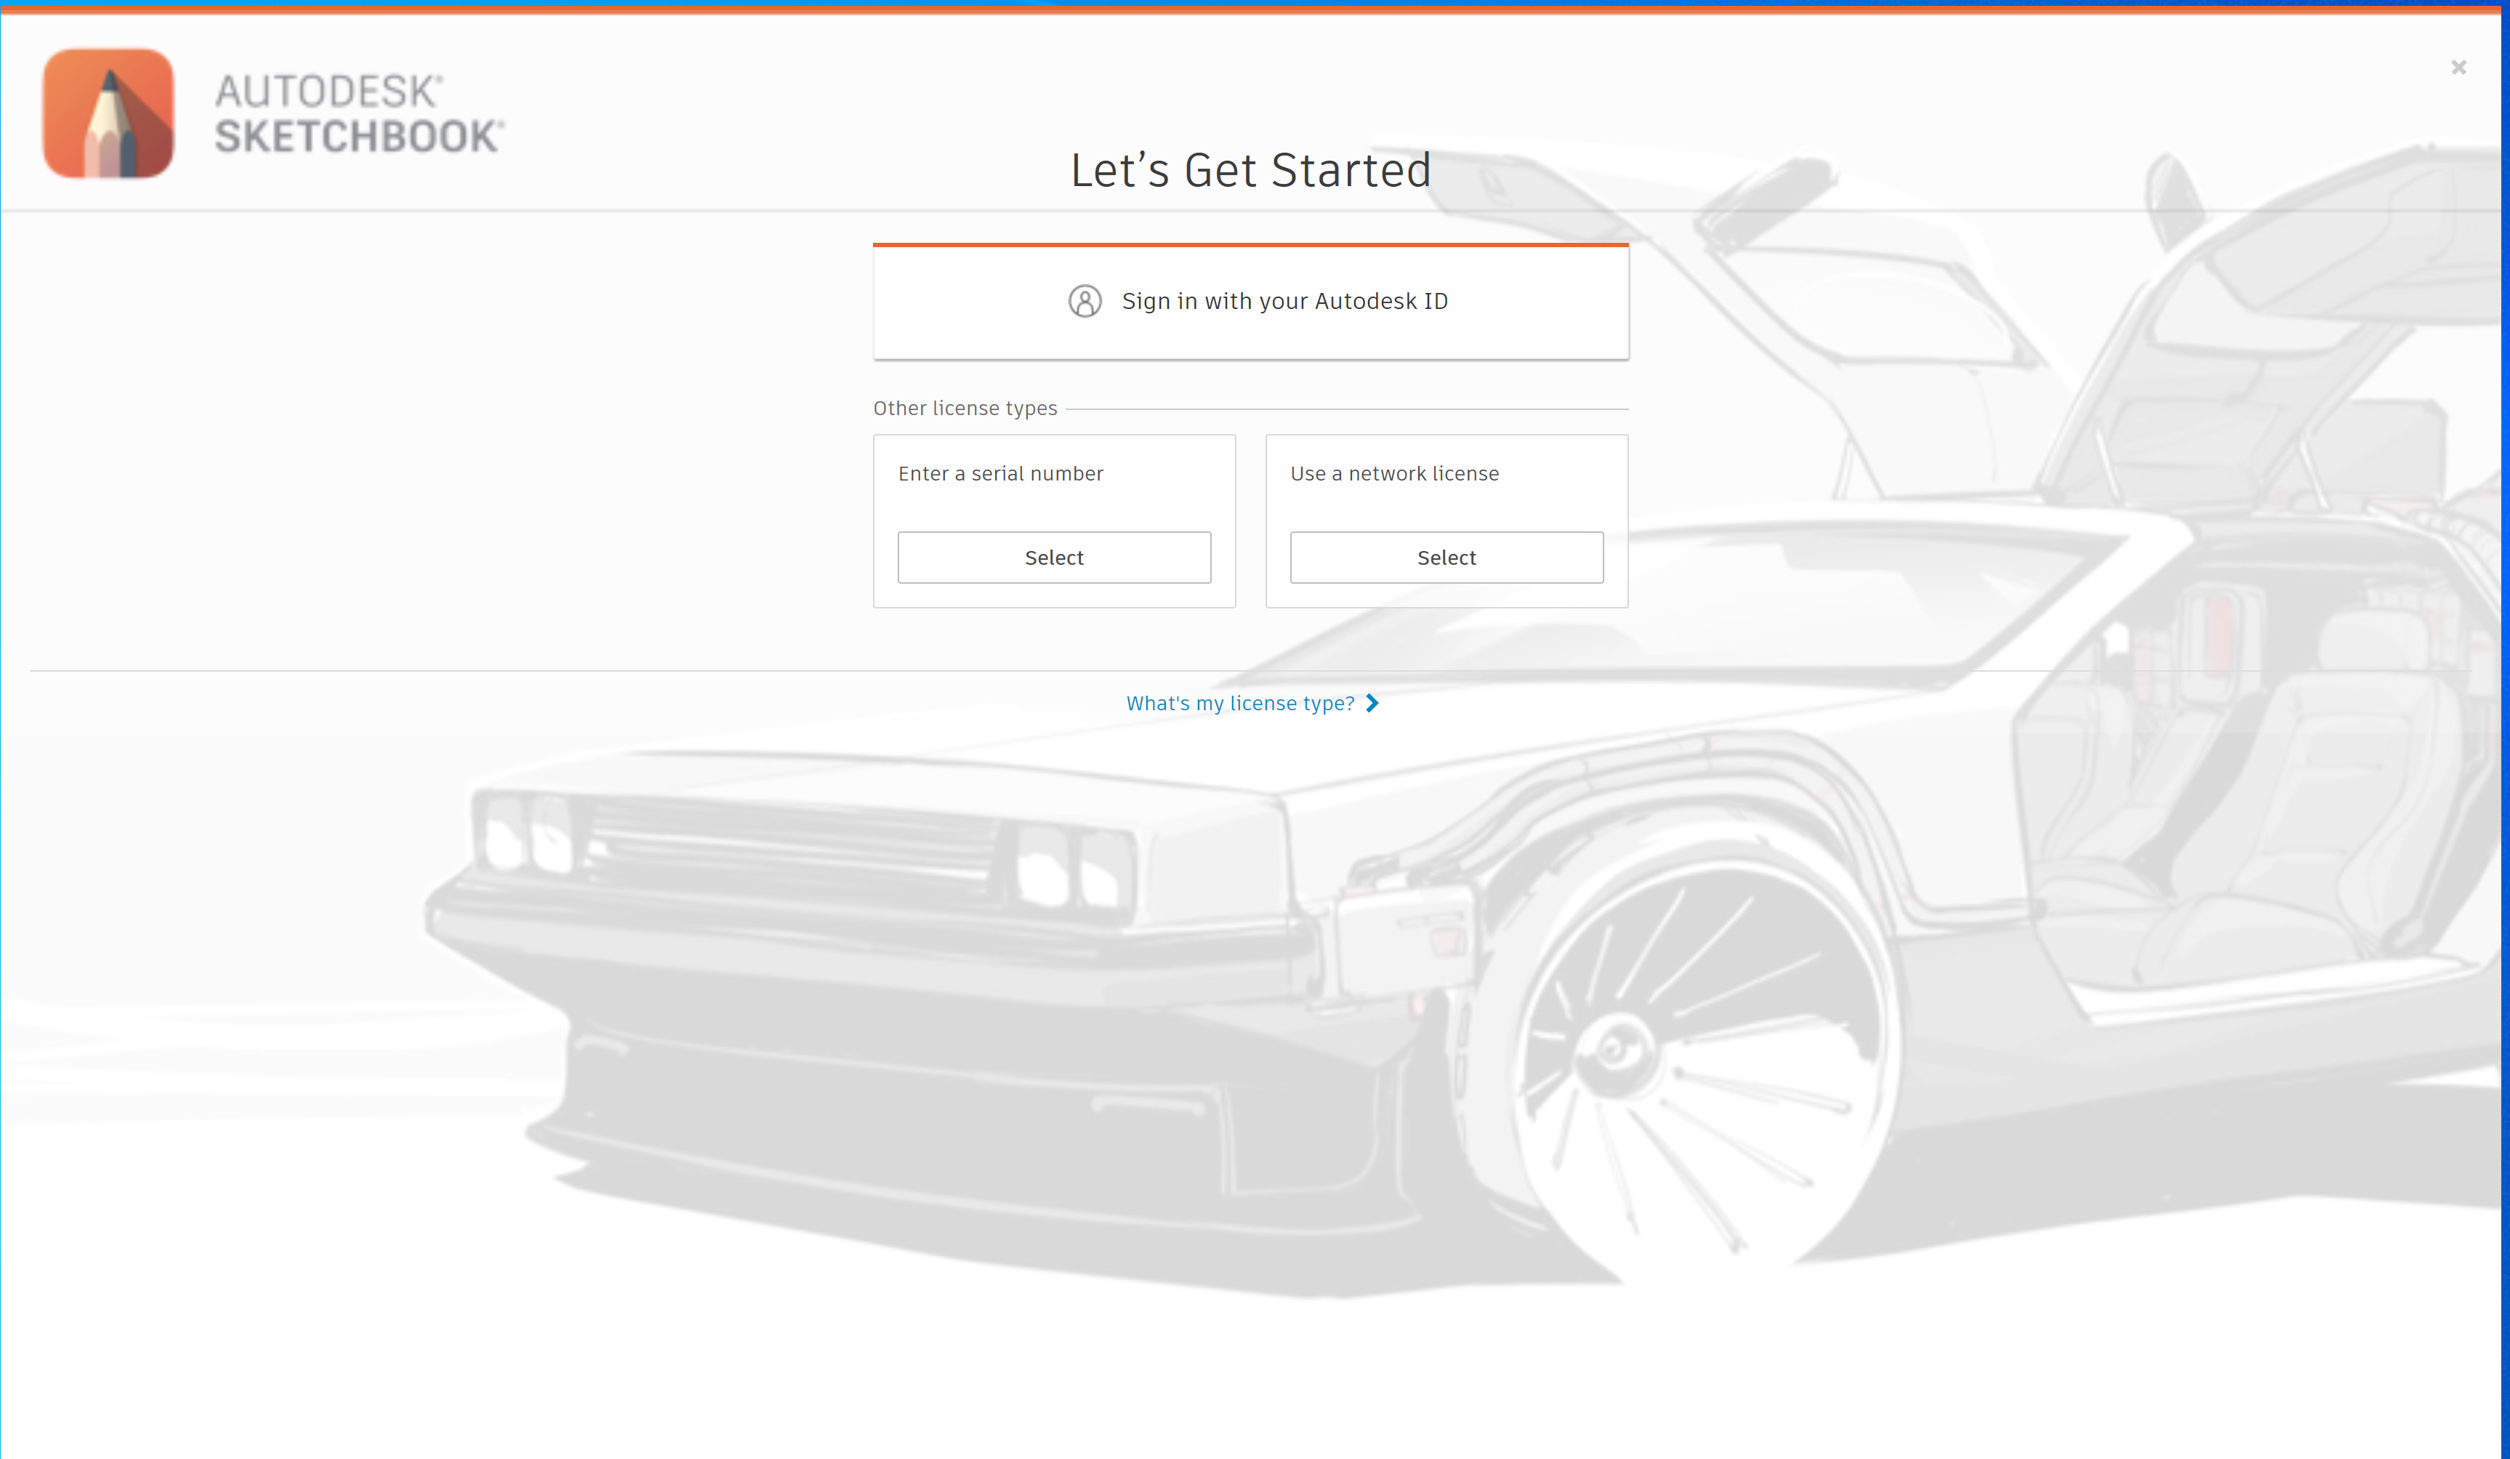Click the Use a network license text

1394,474
